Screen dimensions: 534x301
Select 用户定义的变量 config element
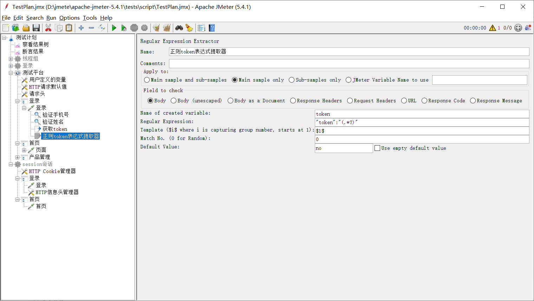click(x=47, y=79)
